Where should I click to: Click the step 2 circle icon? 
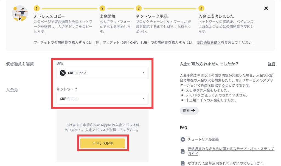click(102, 8)
